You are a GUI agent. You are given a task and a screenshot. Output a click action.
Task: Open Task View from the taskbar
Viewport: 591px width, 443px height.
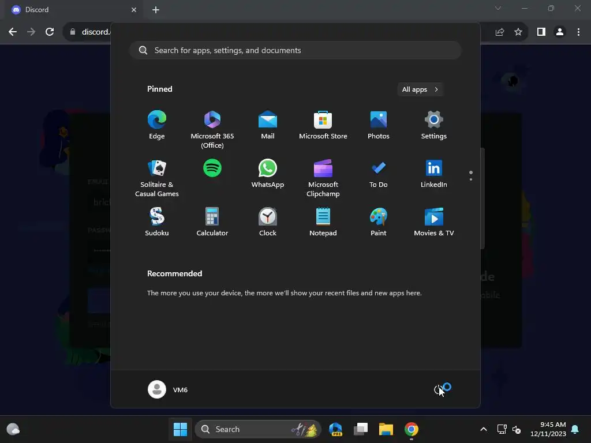[361, 429]
